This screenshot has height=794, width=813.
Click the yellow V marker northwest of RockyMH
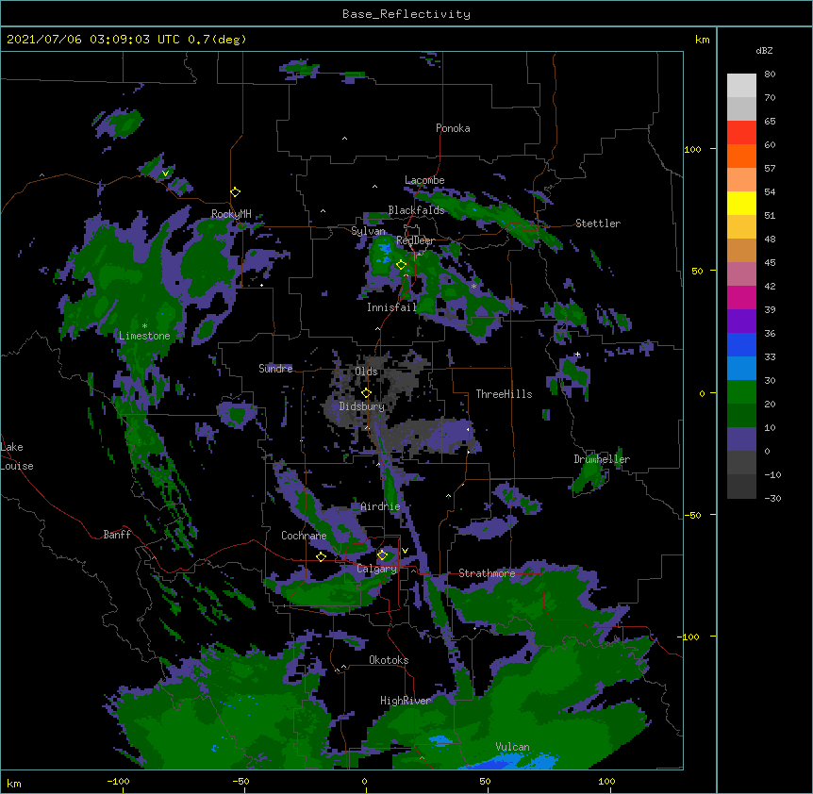click(165, 174)
